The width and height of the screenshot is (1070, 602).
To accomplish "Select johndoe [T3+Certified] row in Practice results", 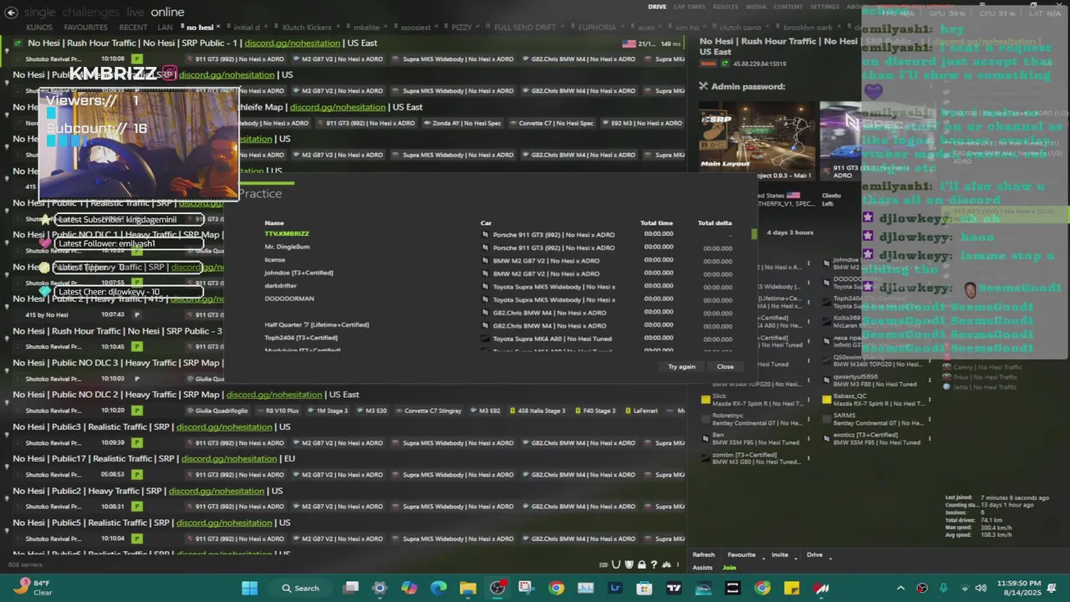I will click(x=497, y=273).
